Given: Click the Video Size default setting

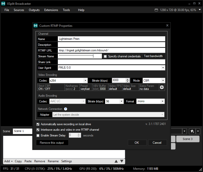Looking at the screenshot, I should pyautogui.click(x=131, y=87).
